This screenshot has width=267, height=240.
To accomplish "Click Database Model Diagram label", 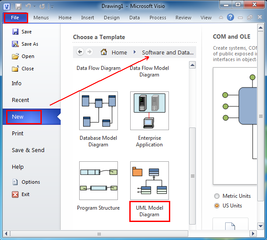I will pos(98,141).
